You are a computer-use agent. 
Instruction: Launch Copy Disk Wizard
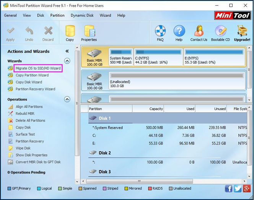tap(29, 82)
